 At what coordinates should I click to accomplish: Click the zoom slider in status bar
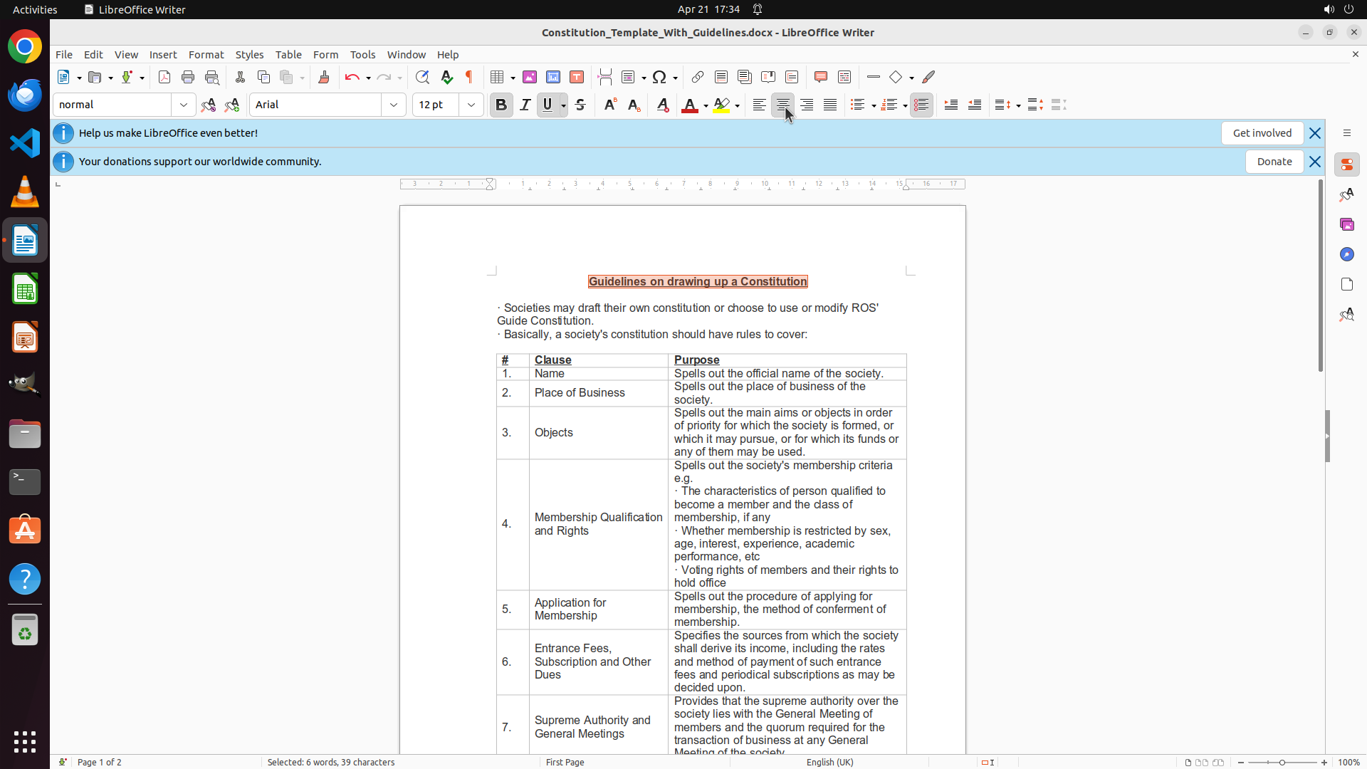click(1282, 762)
